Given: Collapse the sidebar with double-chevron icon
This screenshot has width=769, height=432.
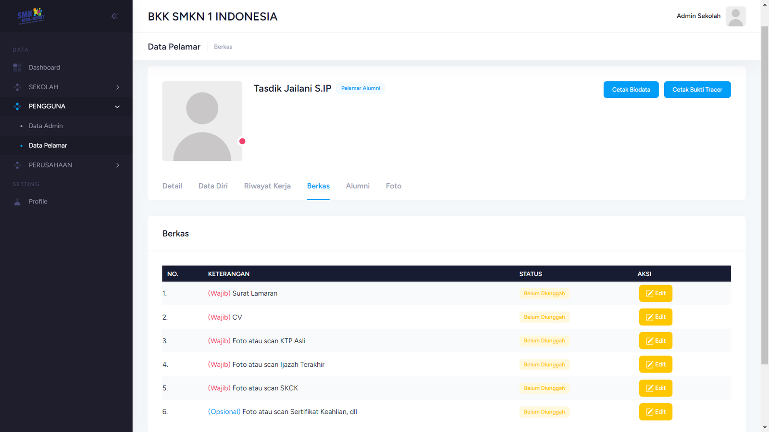Looking at the screenshot, I should [114, 16].
